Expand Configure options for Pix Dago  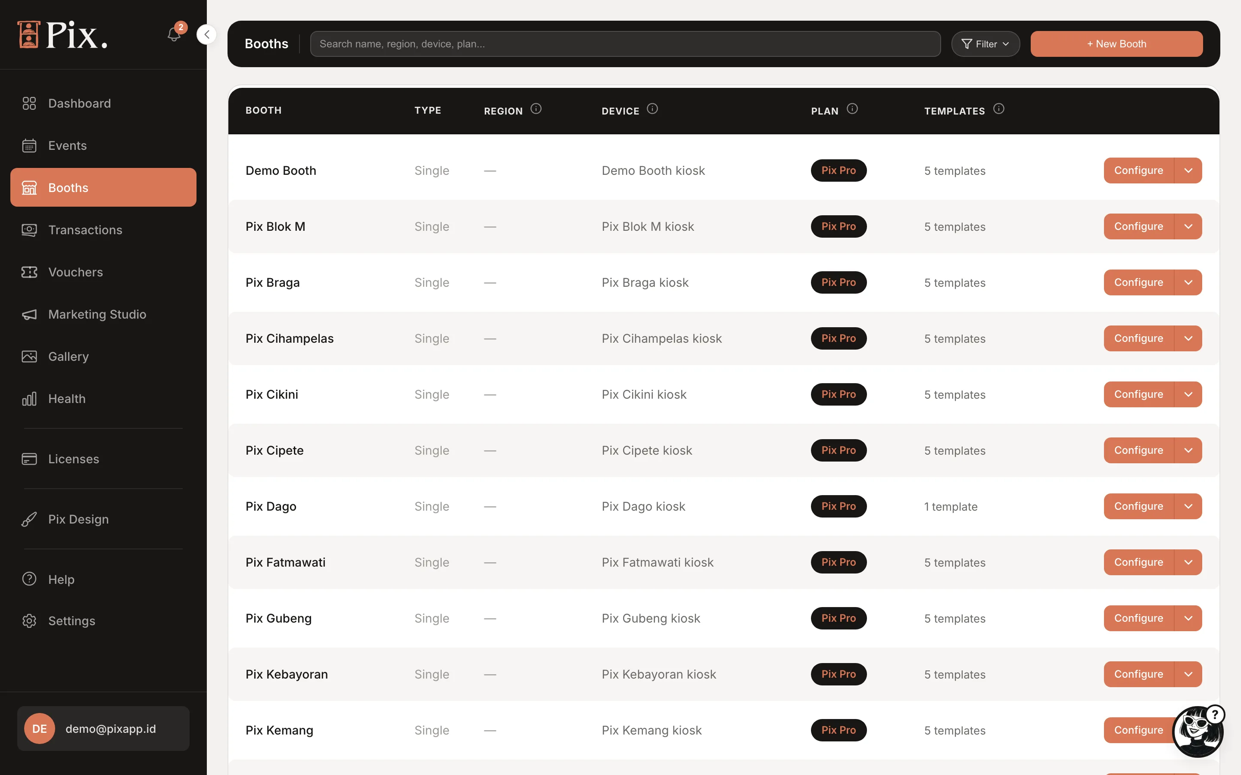pos(1188,506)
